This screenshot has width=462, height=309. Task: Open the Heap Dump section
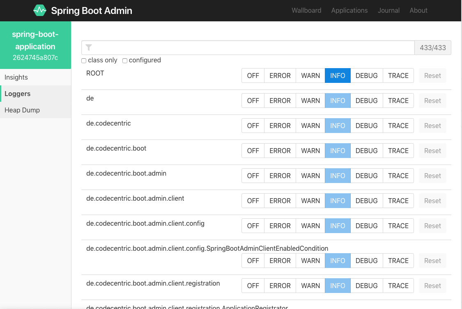(22, 110)
